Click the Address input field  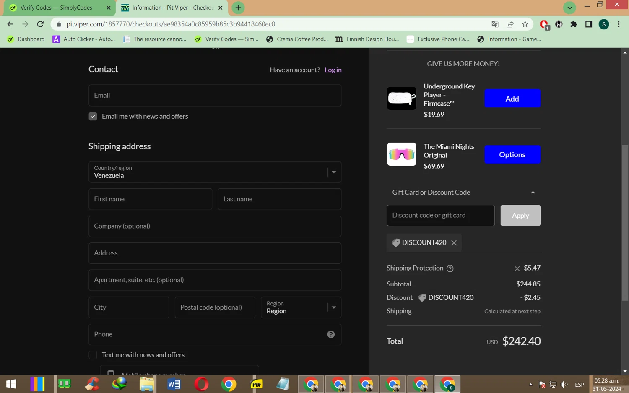coord(215,253)
